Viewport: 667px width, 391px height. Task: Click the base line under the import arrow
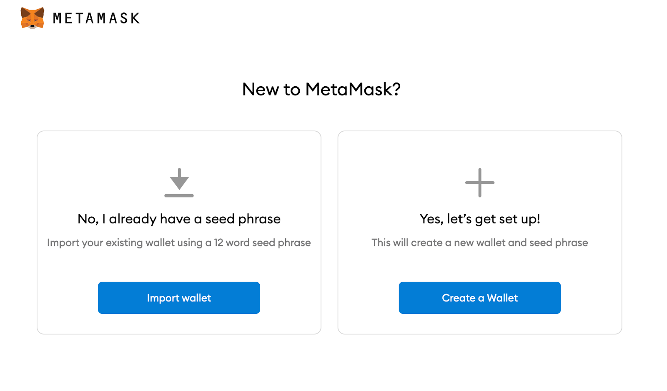point(179,195)
